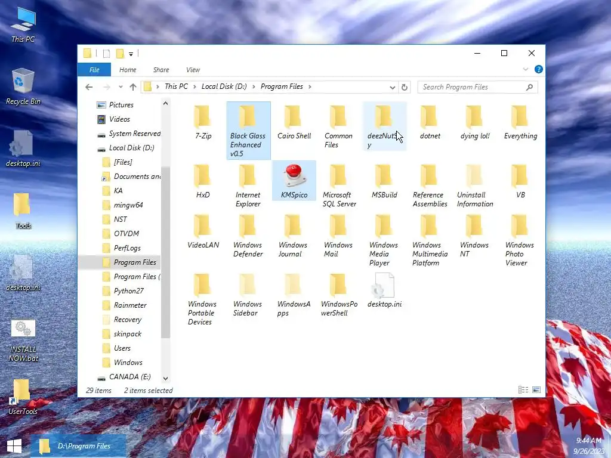The image size is (611, 458).
Task: Select the Windows Multimedia Platform folder
Action: point(430,240)
